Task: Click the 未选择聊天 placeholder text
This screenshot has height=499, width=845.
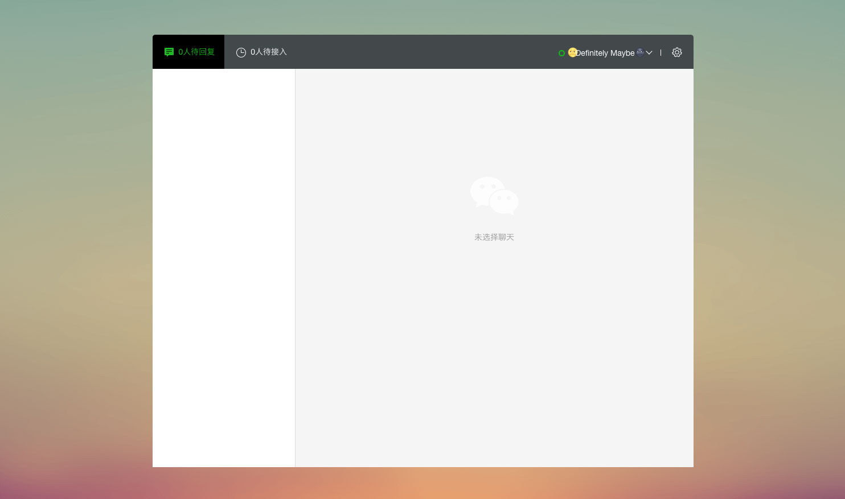Action: pyautogui.click(x=494, y=237)
